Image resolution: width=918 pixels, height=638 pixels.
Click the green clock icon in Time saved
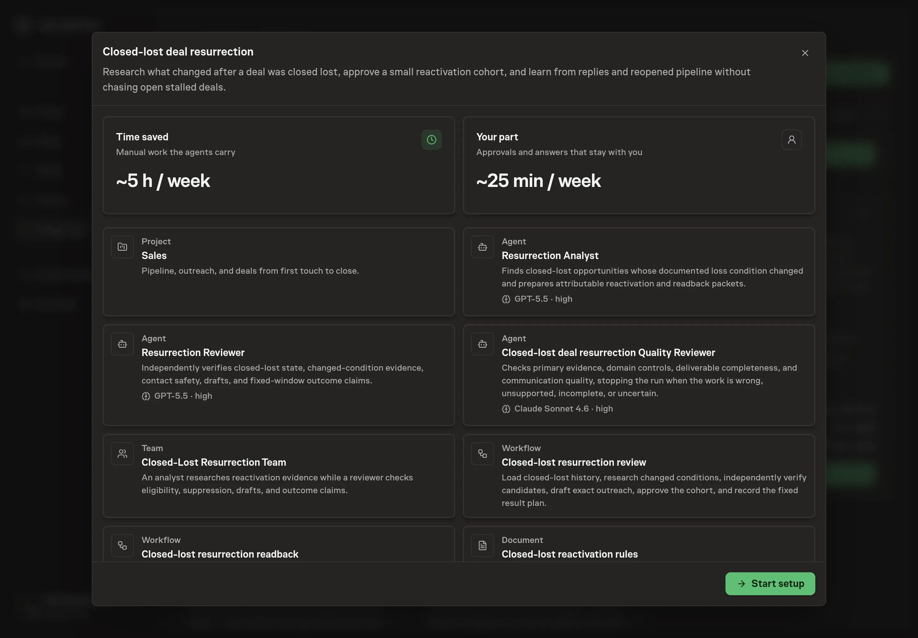click(431, 139)
